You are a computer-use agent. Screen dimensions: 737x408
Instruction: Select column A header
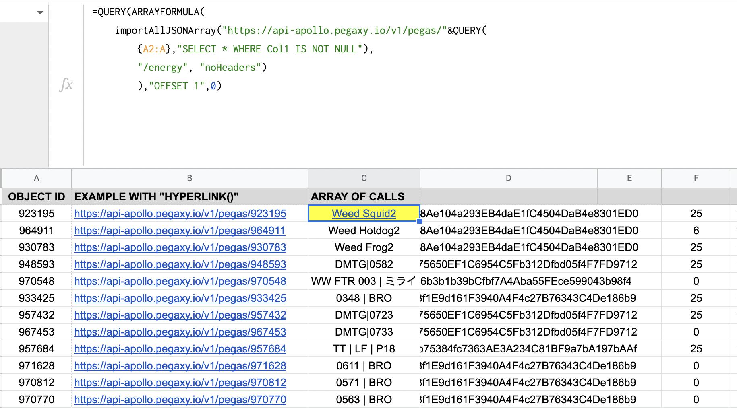click(x=37, y=178)
